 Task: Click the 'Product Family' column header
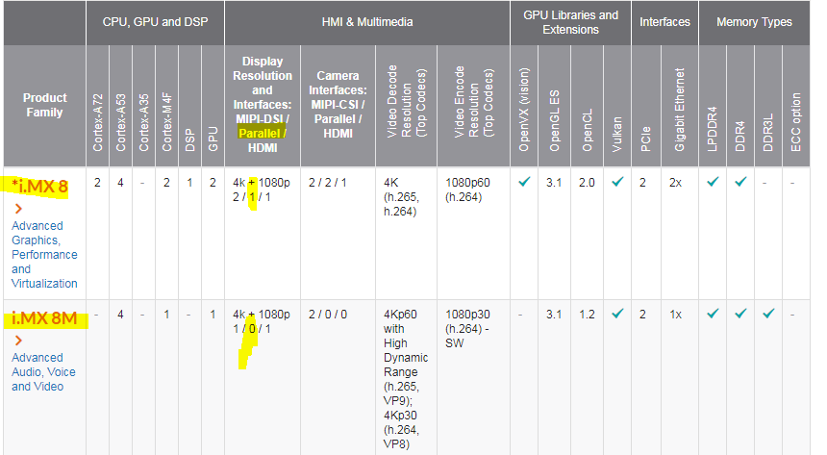pyautogui.click(x=45, y=105)
